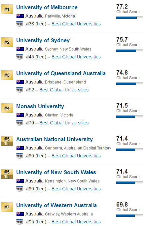Click the #4 gold rank badge
The height and width of the screenshot is (226, 146).
(7, 108)
